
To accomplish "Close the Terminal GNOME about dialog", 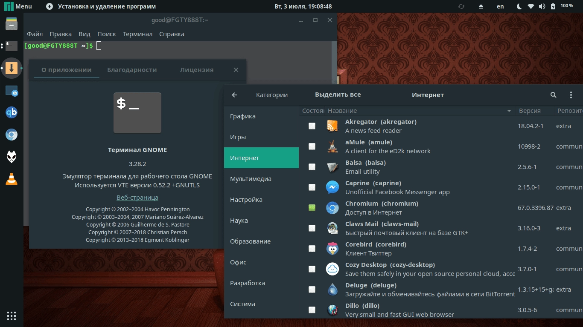I will click(236, 70).
